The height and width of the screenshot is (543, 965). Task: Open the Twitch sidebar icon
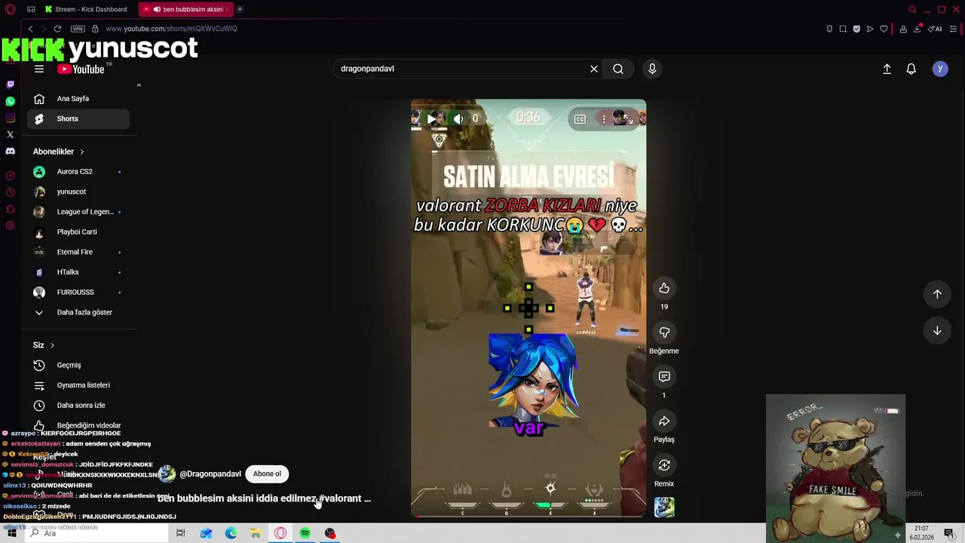click(x=10, y=84)
